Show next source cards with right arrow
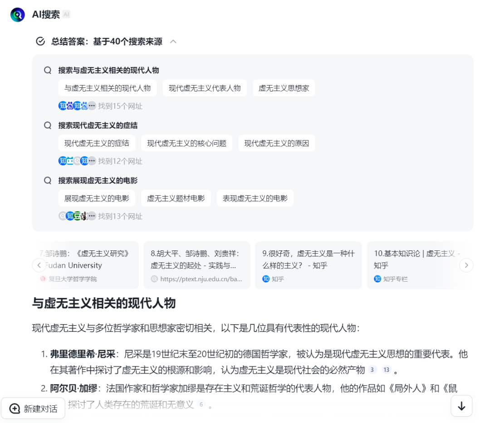This screenshot has height=423, width=490. 466,265
